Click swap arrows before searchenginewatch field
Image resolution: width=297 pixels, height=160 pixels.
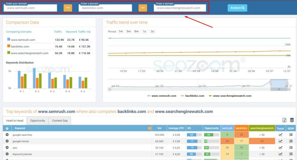coord(143,8)
